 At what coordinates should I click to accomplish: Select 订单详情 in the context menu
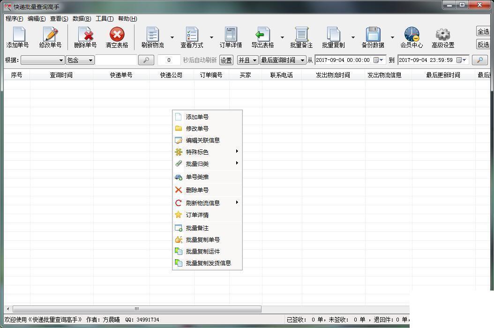(x=207, y=215)
